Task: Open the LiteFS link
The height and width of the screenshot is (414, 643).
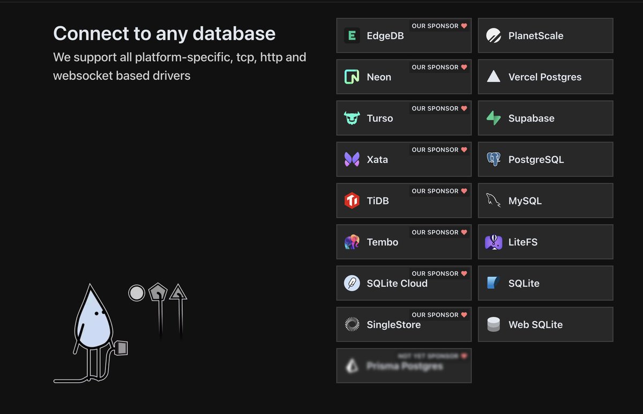Action: (545, 242)
